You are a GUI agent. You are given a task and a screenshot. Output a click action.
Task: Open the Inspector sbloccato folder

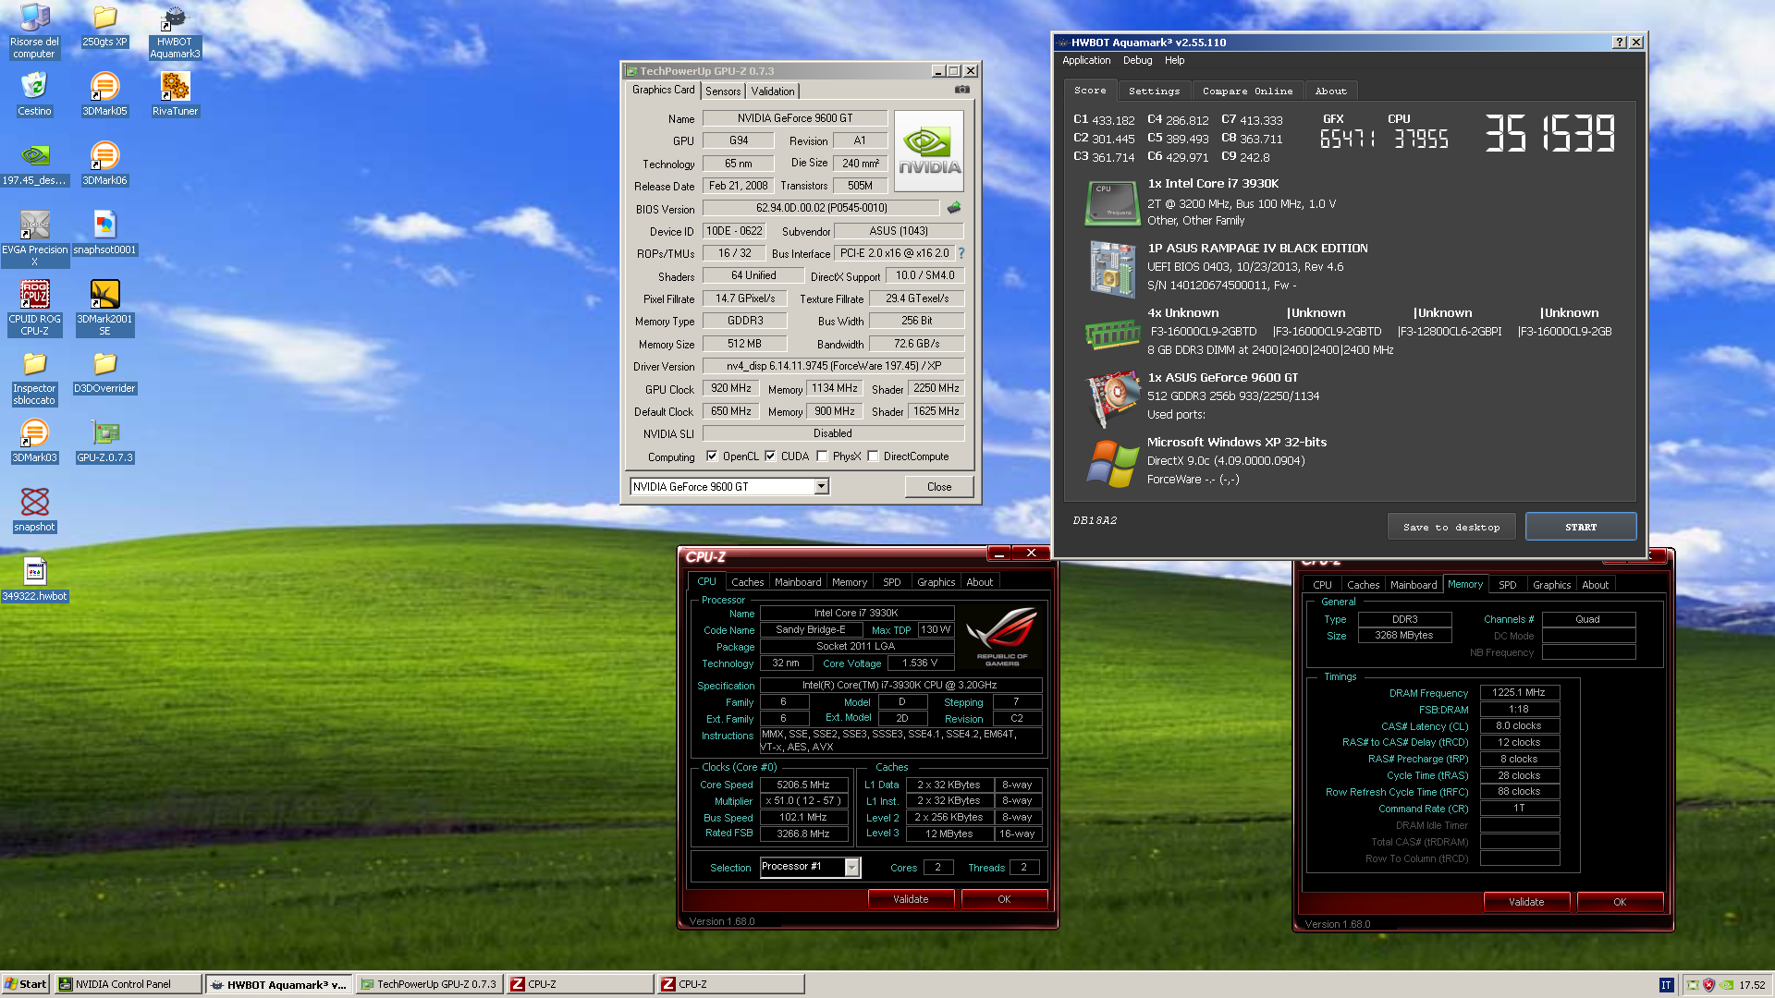point(34,377)
